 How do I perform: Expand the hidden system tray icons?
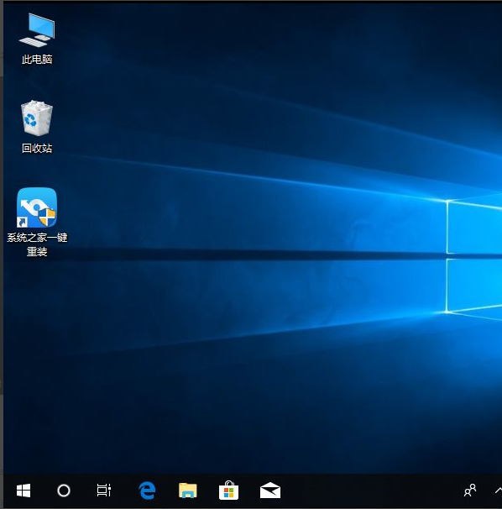click(498, 491)
